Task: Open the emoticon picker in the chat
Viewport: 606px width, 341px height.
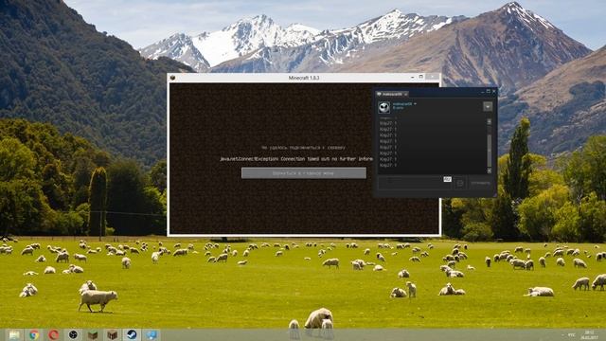Action: (460, 183)
